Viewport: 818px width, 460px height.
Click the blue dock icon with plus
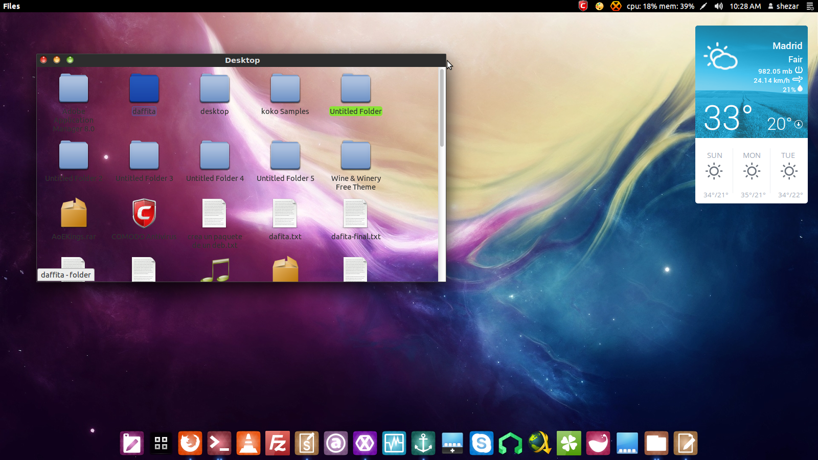coord(452,443)
